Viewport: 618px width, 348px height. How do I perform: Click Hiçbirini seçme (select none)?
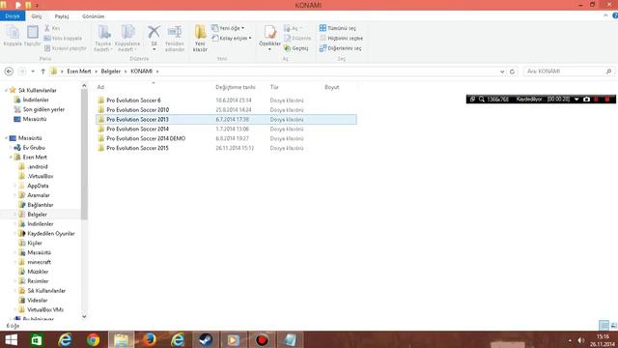pyautogui.click(x=341, y=39)
